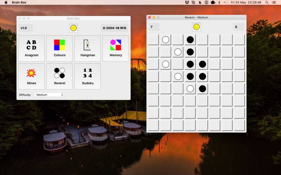Click the white piece in the third board row

point(165,64)
